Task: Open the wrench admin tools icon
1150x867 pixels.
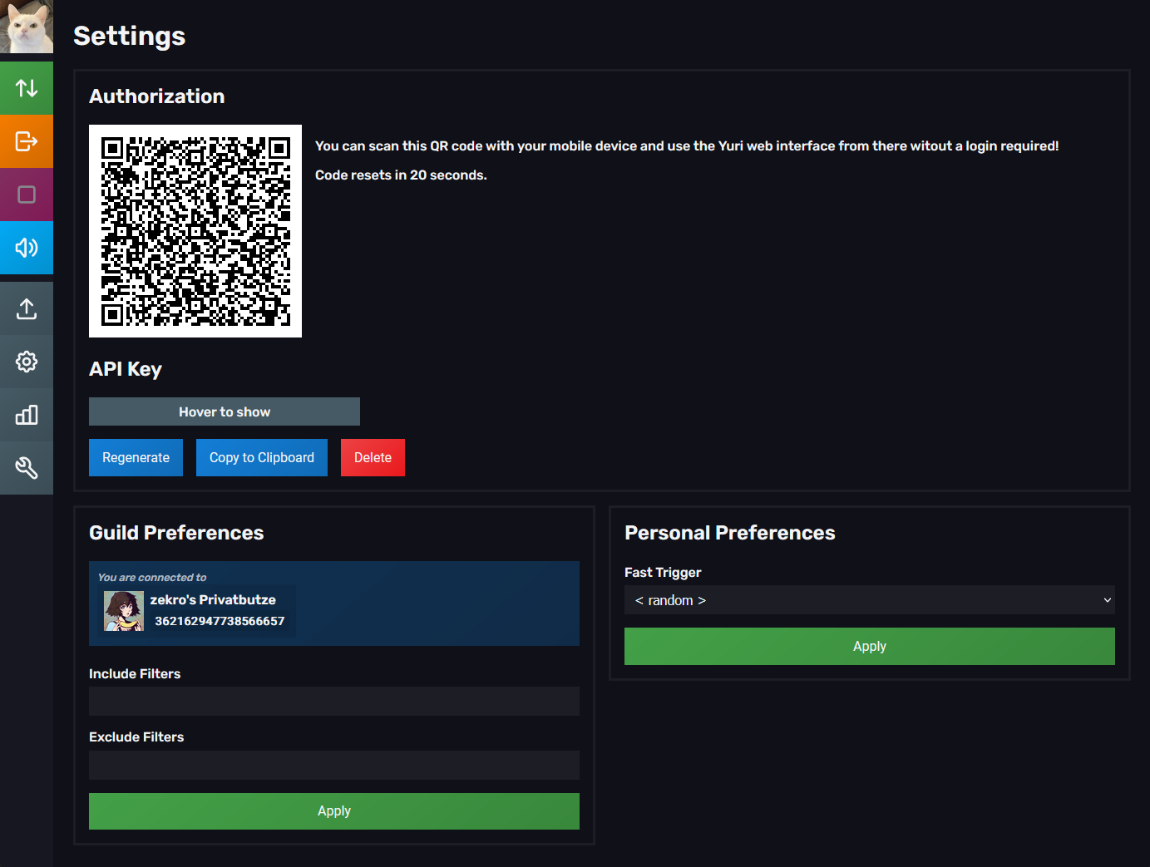Action: tap(27, 468)
